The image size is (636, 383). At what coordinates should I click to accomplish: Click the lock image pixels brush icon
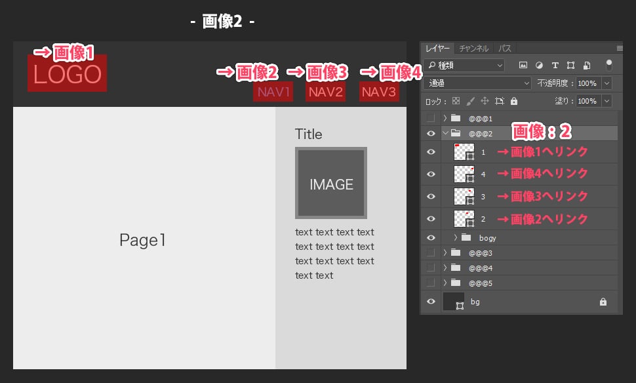click(470, 102)
